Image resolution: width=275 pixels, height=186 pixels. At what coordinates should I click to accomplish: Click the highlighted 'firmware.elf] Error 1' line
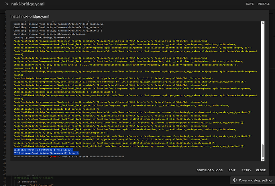click(x=46, y=153)
